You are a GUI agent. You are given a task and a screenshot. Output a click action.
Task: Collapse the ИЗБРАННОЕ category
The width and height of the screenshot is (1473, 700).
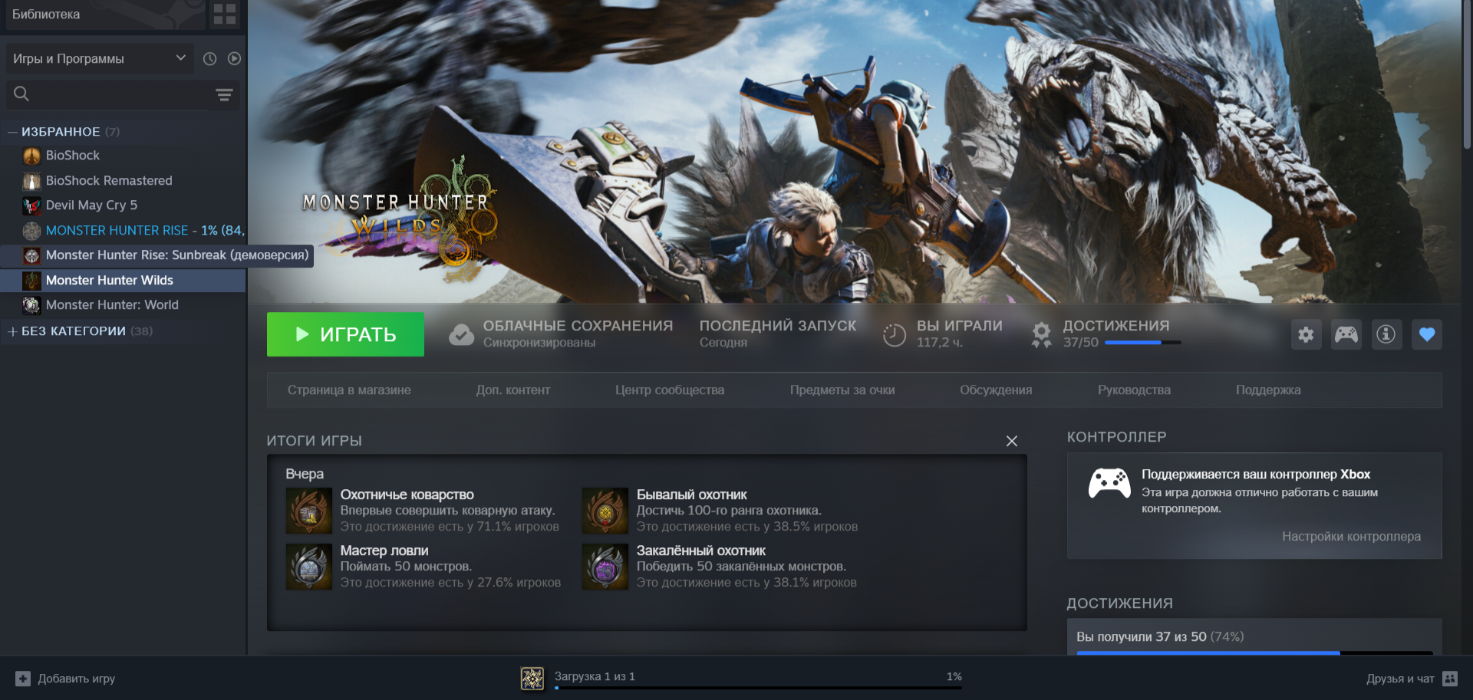12,132
